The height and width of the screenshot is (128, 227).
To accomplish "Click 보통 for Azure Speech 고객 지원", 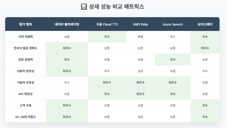I will click(173, 105).
